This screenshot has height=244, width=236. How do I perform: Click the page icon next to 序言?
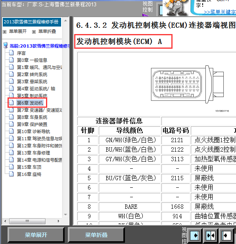pyautogui.click(x=12, y=53)
